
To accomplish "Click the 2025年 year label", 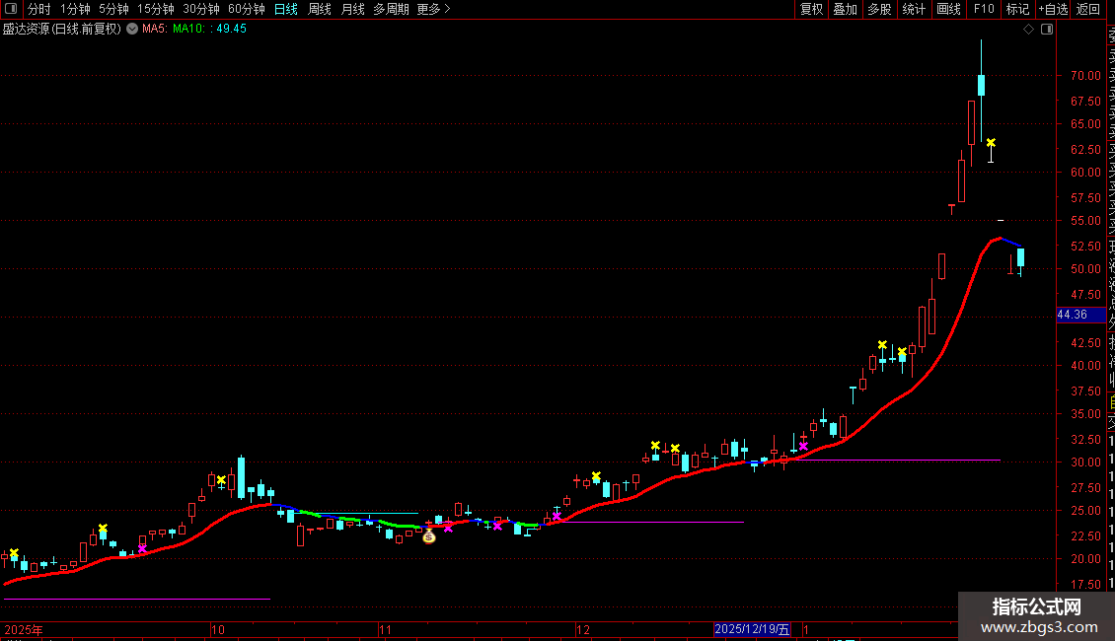I will pos(24,629).
